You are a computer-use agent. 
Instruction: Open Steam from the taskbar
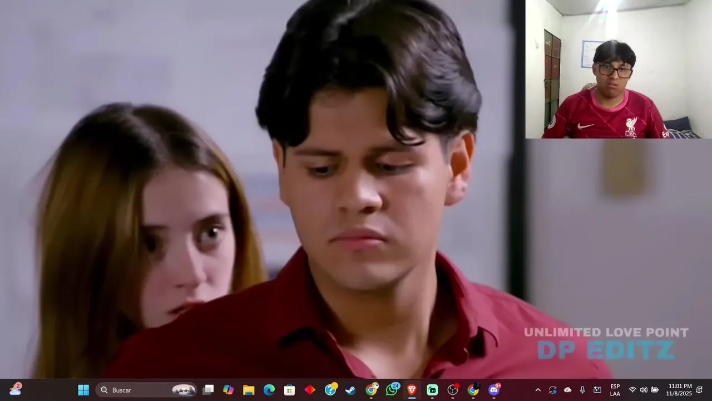coord(350,390)
